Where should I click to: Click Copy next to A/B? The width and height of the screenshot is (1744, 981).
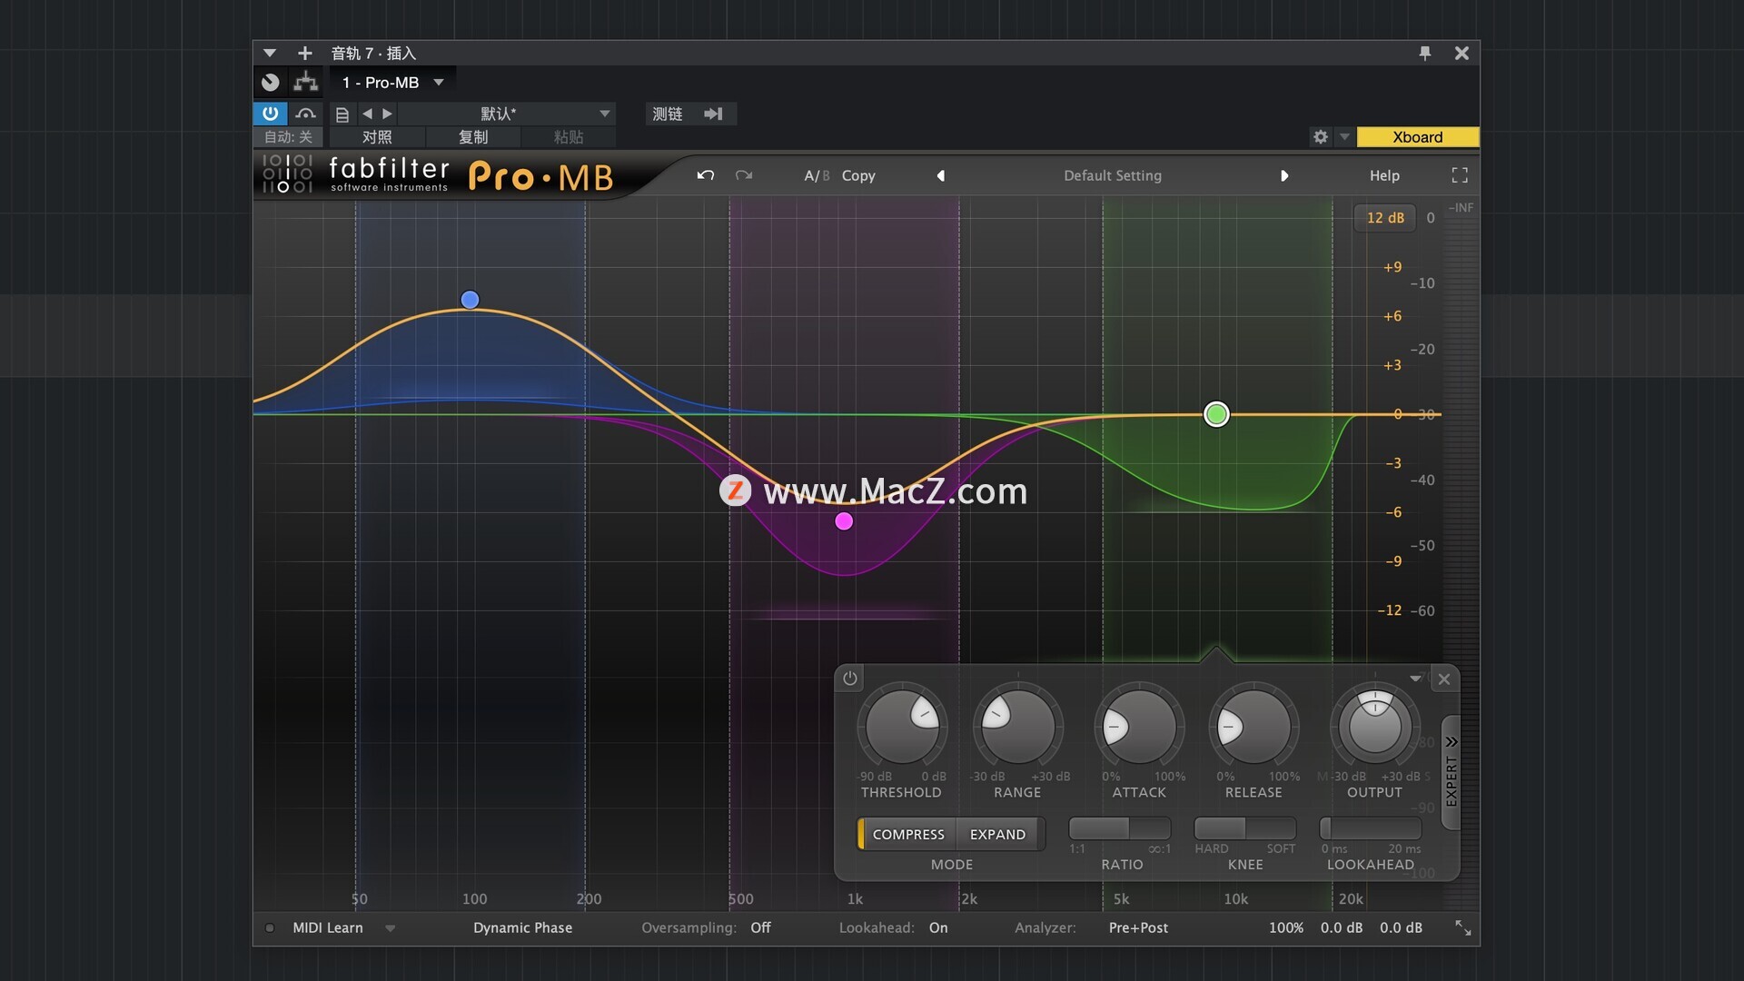(x=858, y=175)
